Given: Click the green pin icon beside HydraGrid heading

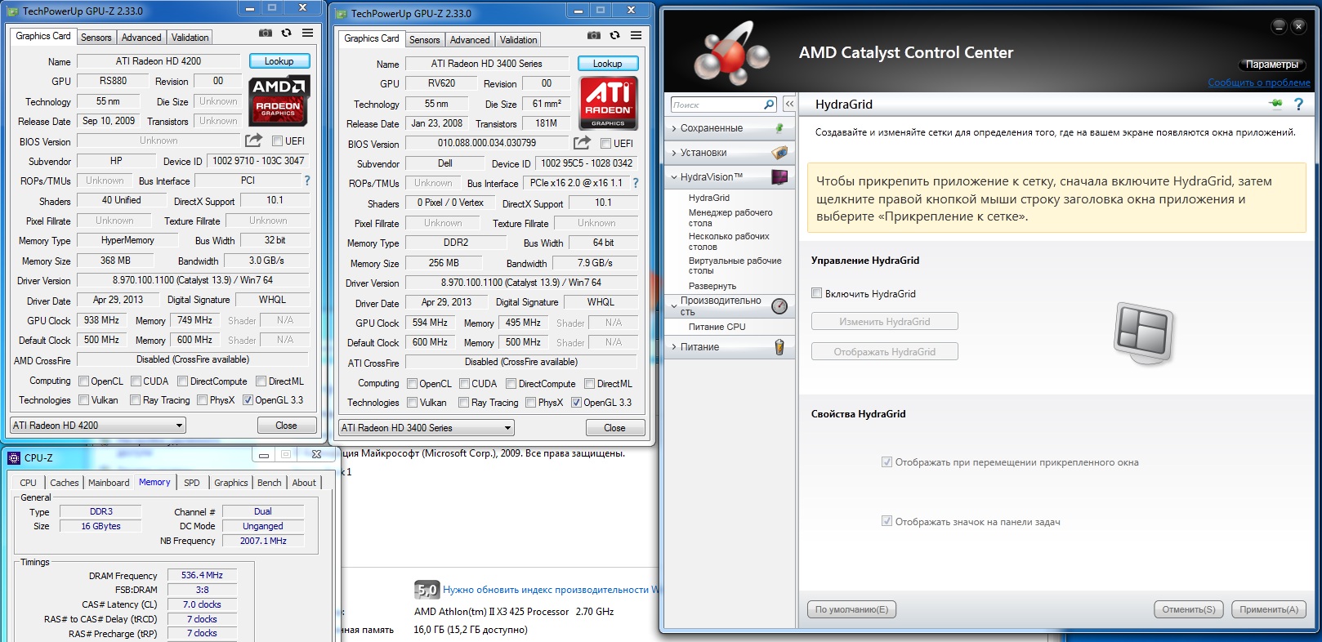Looking at the screenshot, I should click(x=1275, y=104).
